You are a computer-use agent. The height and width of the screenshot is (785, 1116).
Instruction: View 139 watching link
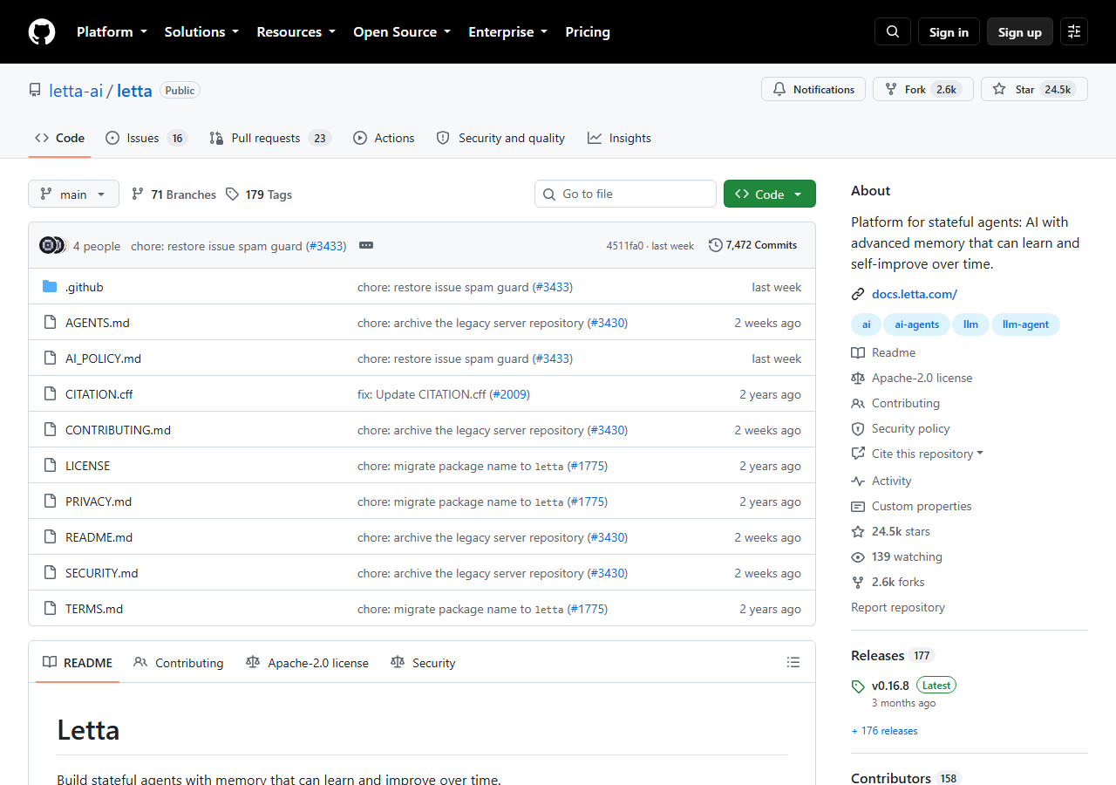[897, 556]
